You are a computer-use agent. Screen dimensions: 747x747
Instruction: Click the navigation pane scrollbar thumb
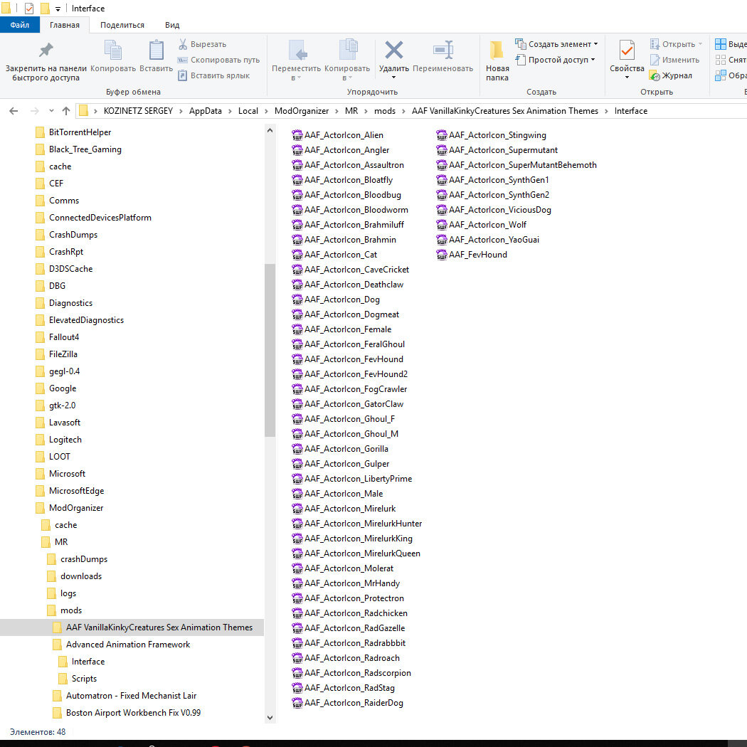pos(270,350)
